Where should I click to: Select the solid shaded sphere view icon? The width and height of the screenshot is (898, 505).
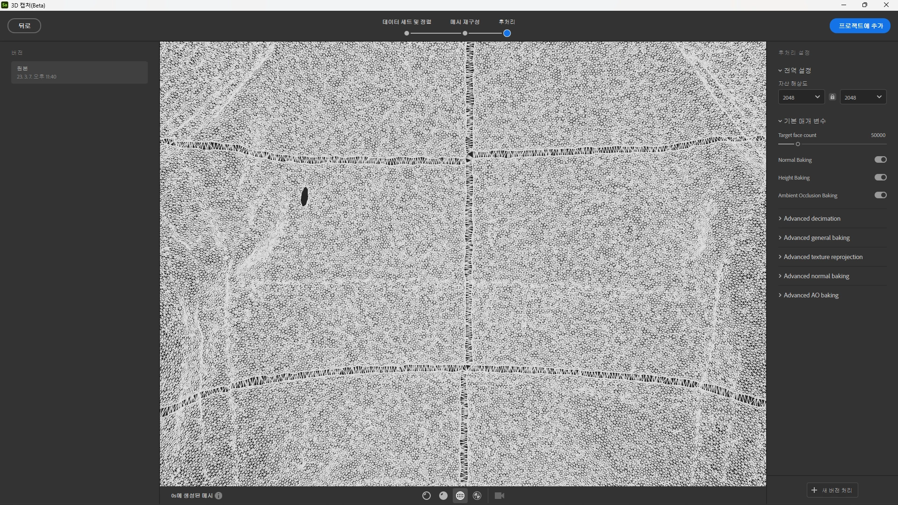click(443, 496)
